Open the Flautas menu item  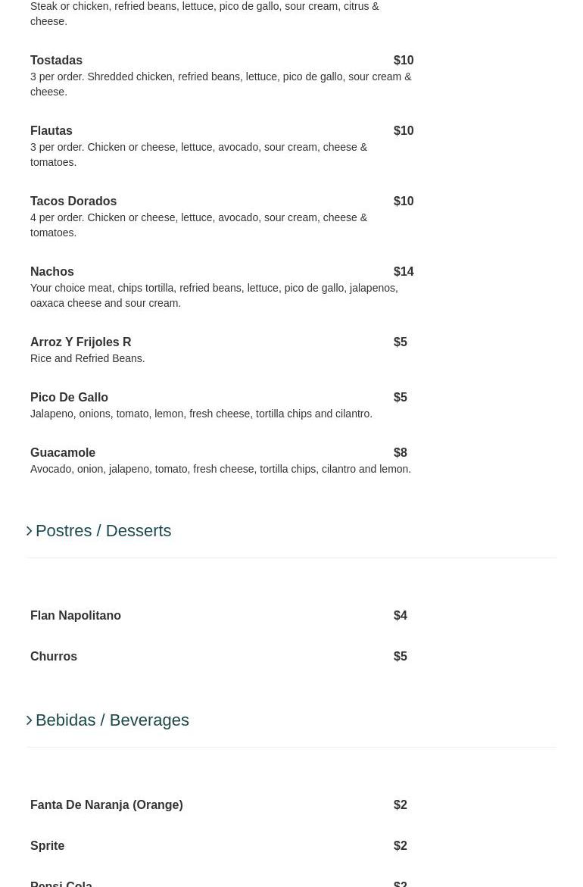(x=51, y=131)
